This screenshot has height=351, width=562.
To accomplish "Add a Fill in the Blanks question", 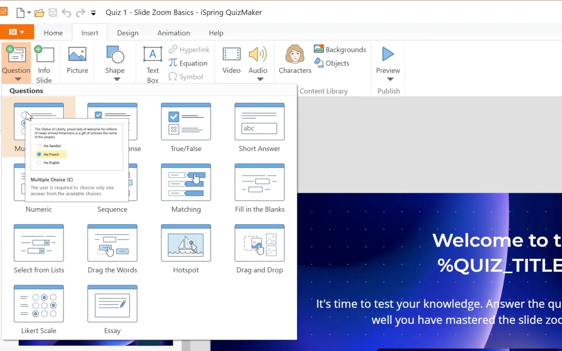I will [x=260, y=188].
